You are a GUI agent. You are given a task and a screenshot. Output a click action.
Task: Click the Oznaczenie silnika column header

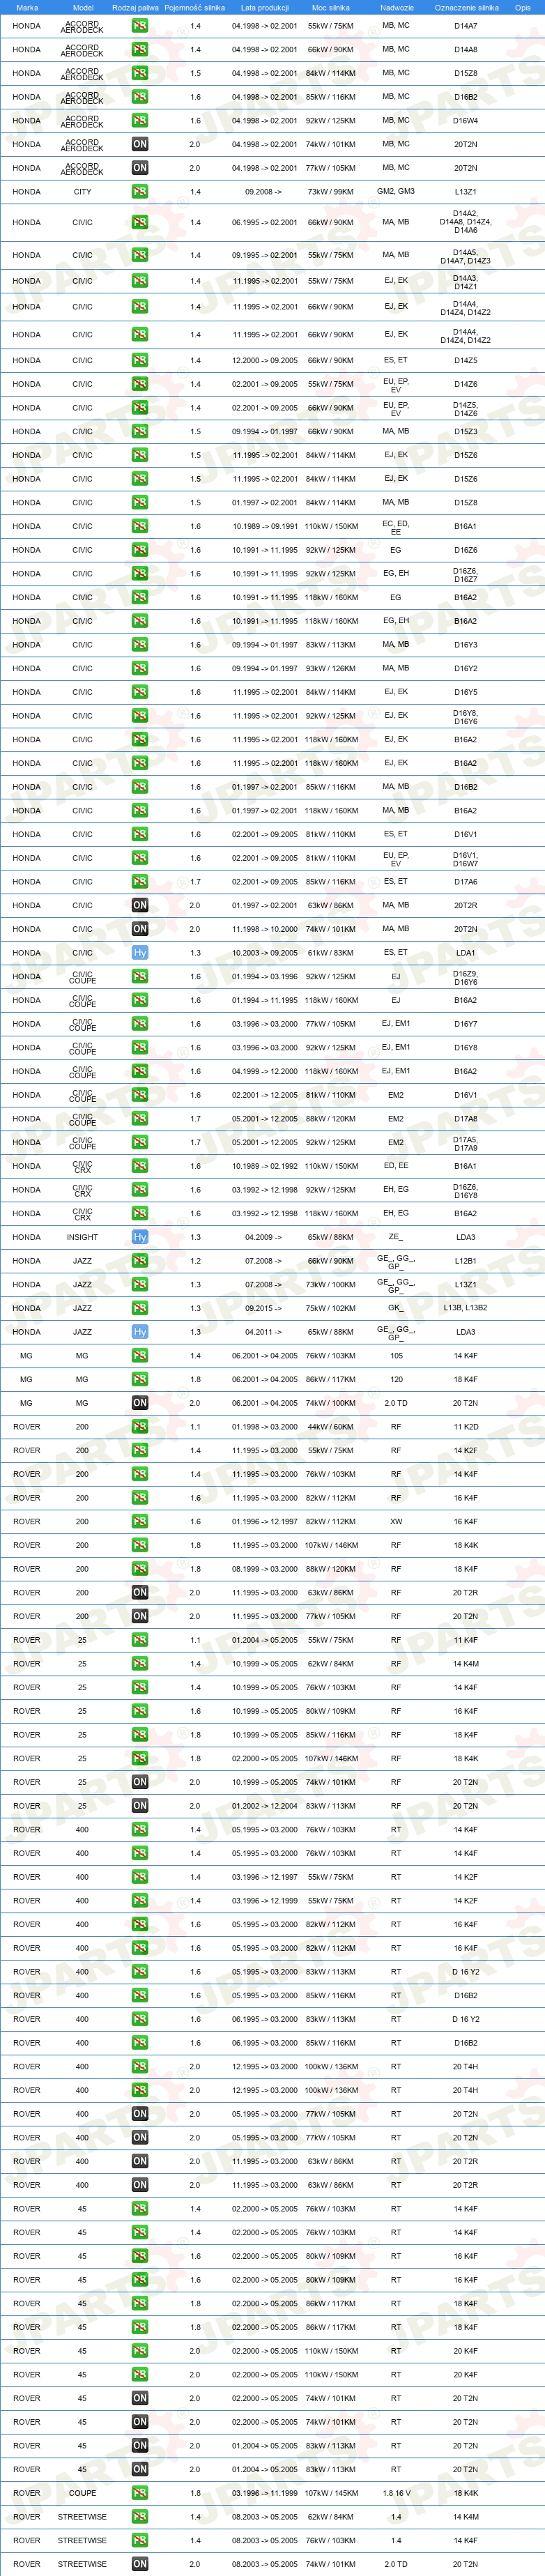(x=466, y=7)
